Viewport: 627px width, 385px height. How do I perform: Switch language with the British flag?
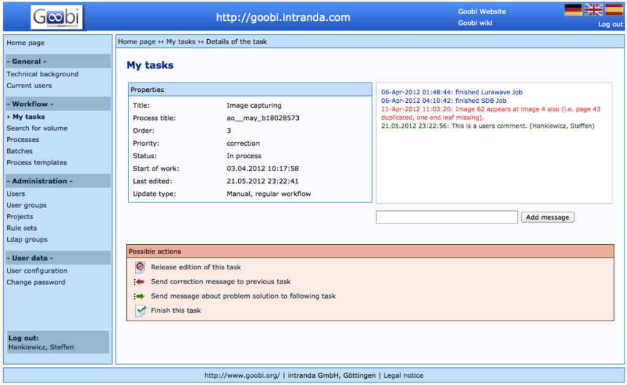coord(593,10)
